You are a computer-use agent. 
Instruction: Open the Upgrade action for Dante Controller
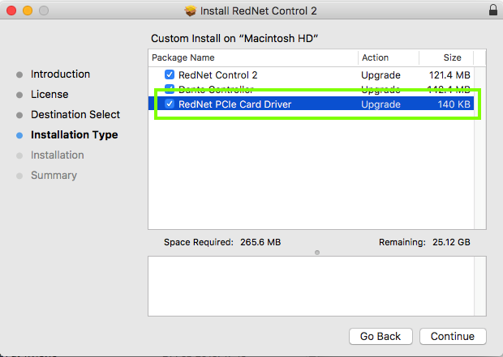(380, 89)
